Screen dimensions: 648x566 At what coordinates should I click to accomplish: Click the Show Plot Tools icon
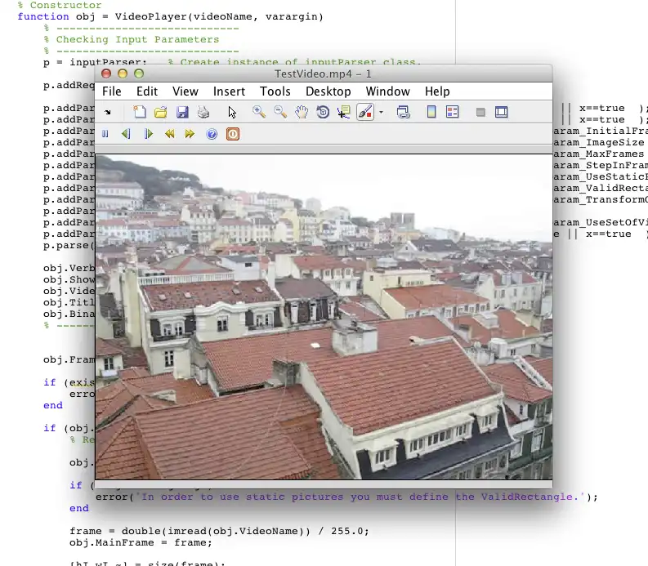click(501, 112)
